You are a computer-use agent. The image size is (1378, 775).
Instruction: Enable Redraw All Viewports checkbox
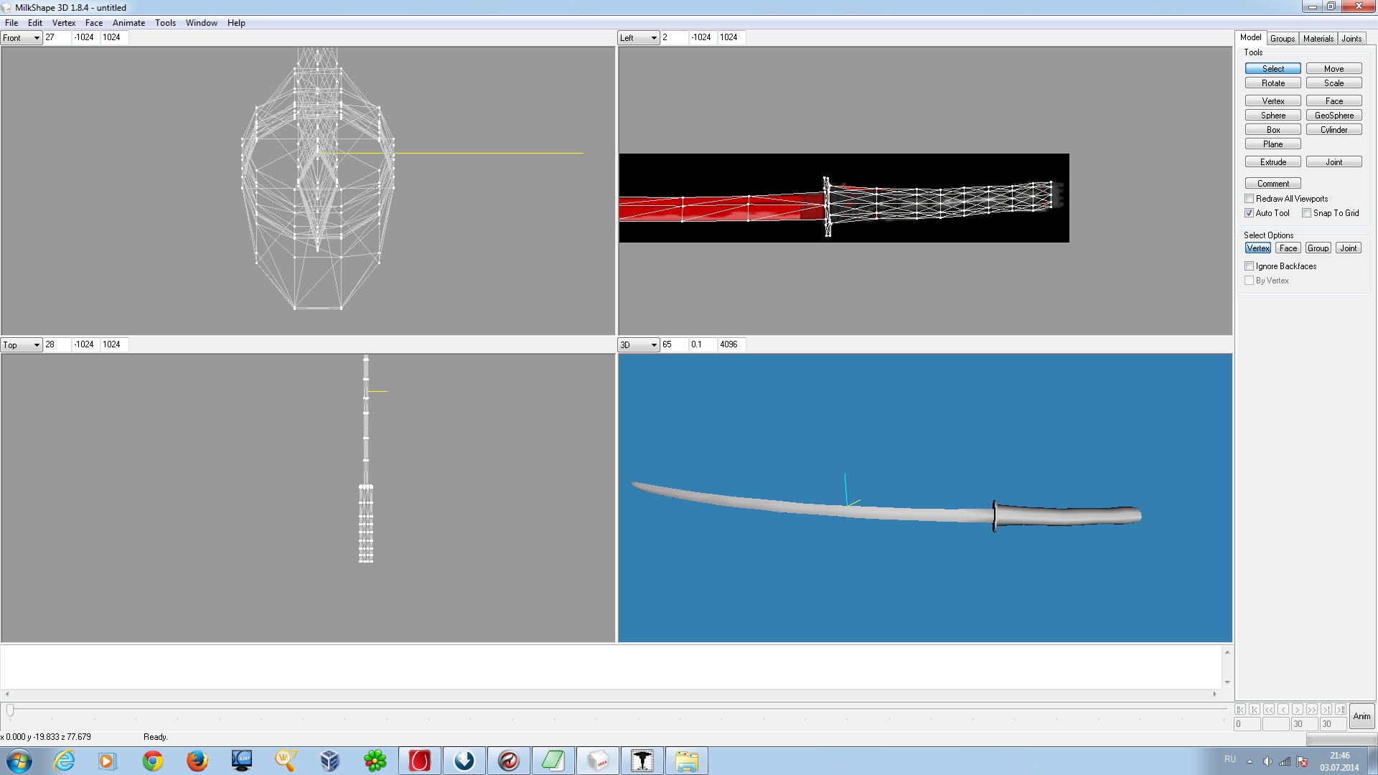[x=1250, y=199]
